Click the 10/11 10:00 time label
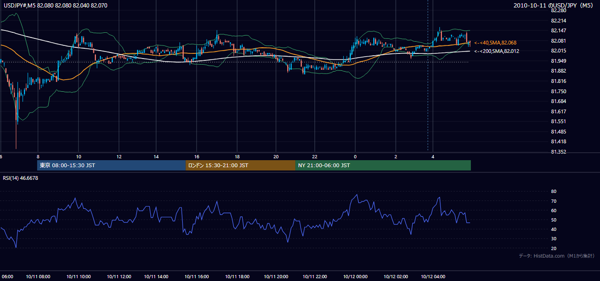 78,277
